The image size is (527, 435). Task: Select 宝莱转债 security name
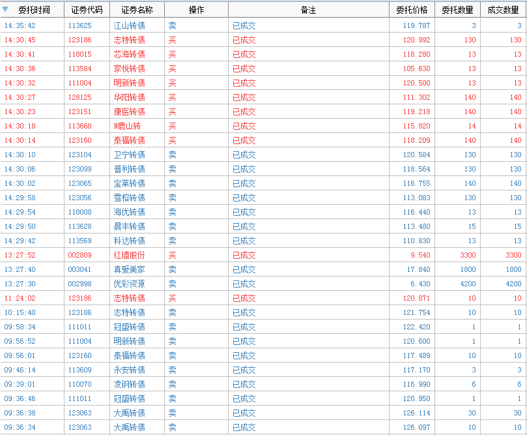(130, 183)
